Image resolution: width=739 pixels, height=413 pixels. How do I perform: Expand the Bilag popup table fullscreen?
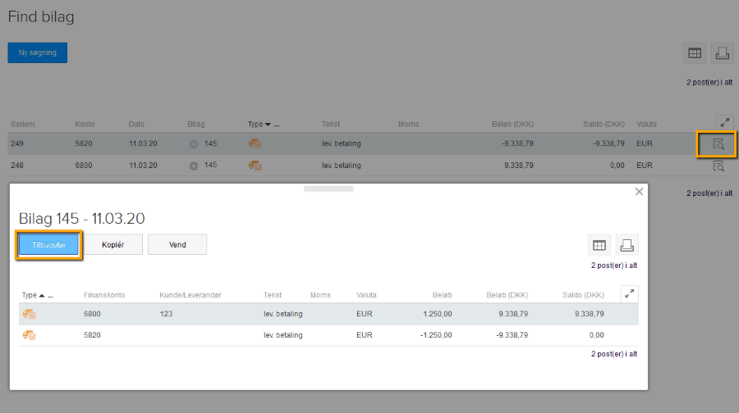tap(629, 294)
